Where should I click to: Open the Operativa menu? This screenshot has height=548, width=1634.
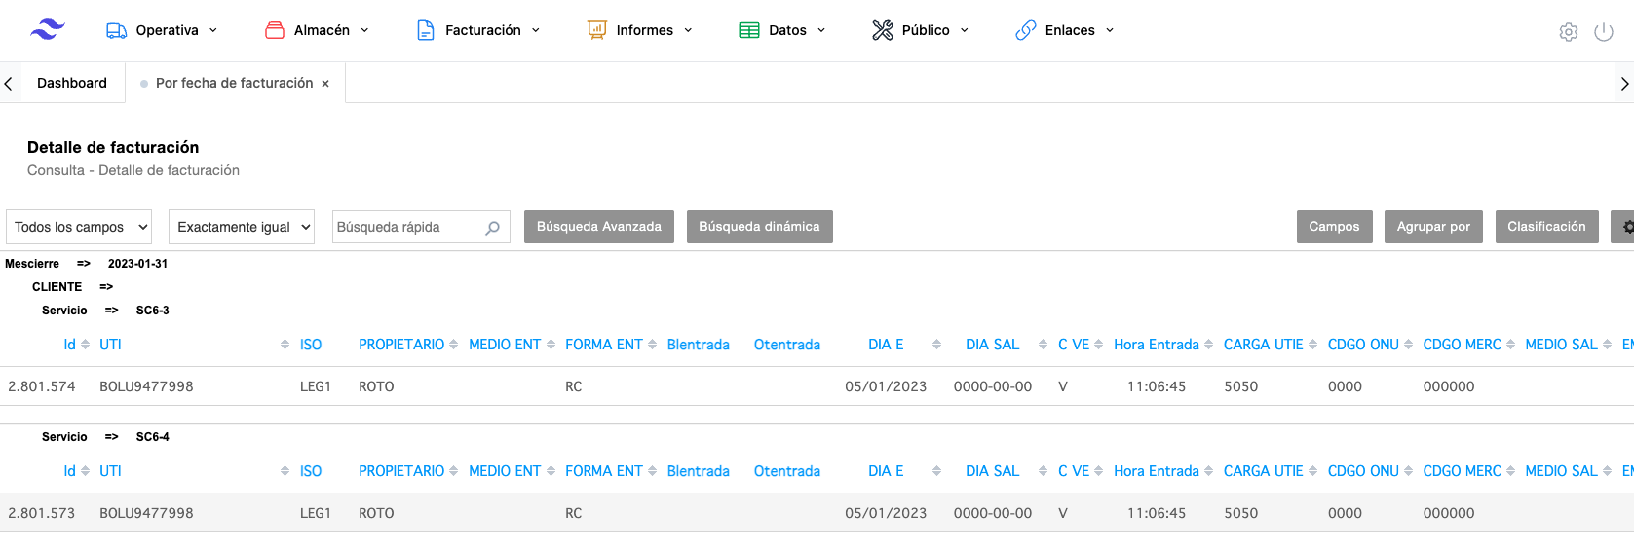point(162,30)
